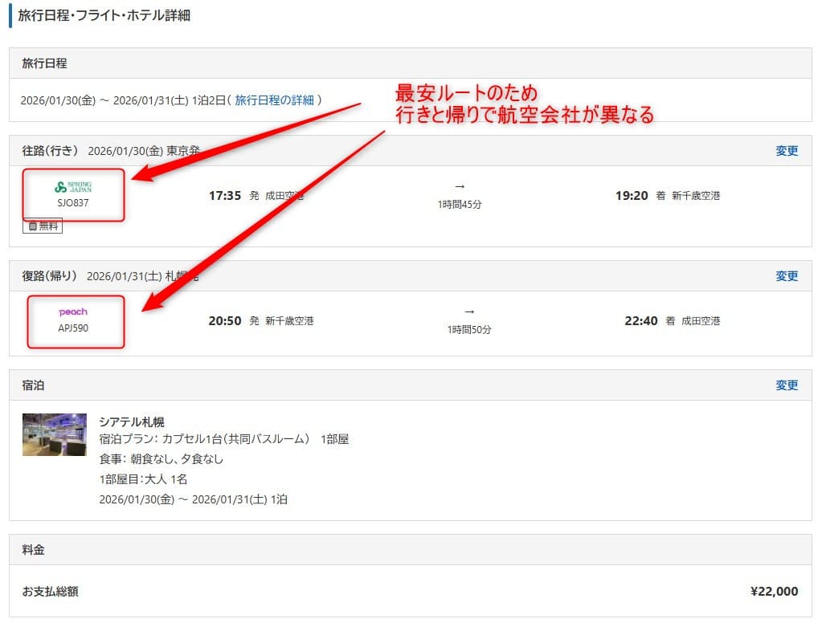Open the 旅行日程の詳細 link
Screen dimensions: 822x627
point(274,100)
